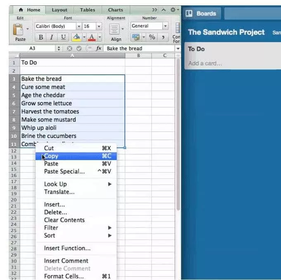The image size is (281, 280).
Task: Choose Insert Function from the context menu
Action: (76, 248)
